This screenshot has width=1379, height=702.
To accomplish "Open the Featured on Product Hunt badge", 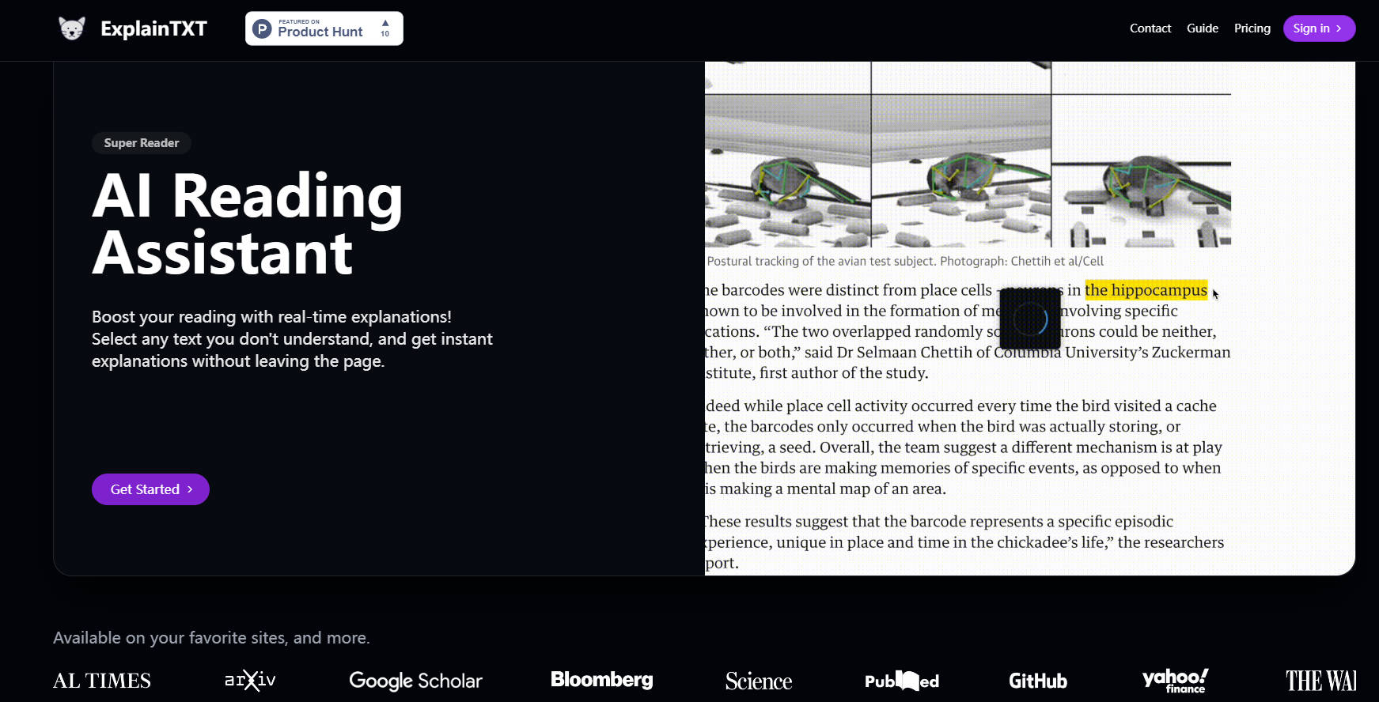I will pos(324,28).
